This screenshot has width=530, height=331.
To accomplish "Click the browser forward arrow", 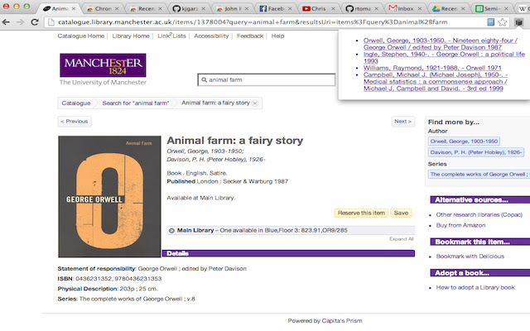I will 20,22.
